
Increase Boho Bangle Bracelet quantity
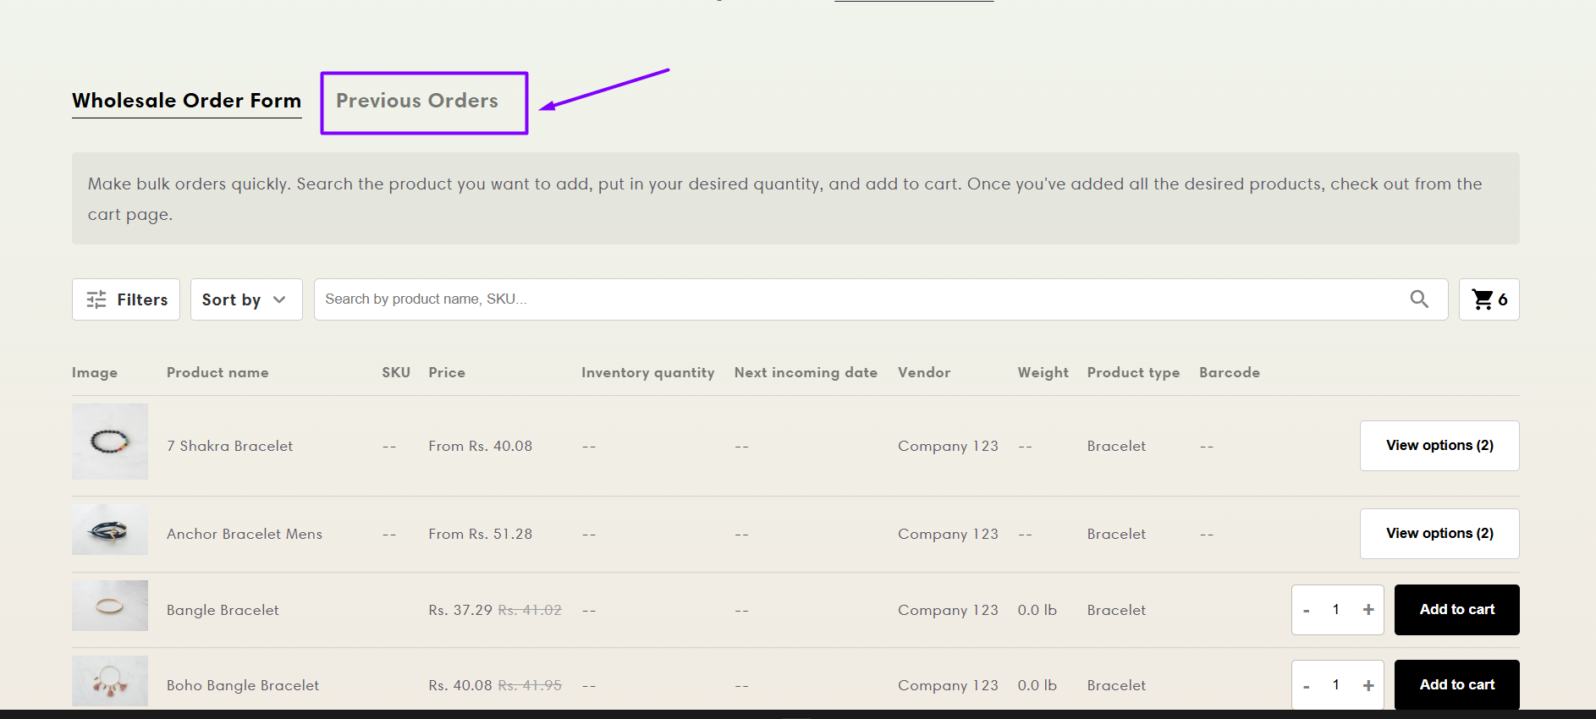click(x=1368, y=685)
